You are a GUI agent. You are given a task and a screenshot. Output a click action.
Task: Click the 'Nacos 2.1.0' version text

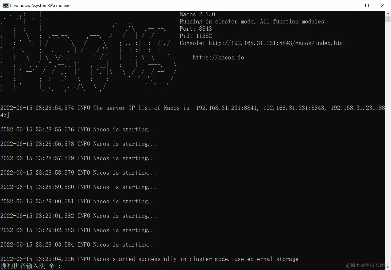click(x=198, y=14)
